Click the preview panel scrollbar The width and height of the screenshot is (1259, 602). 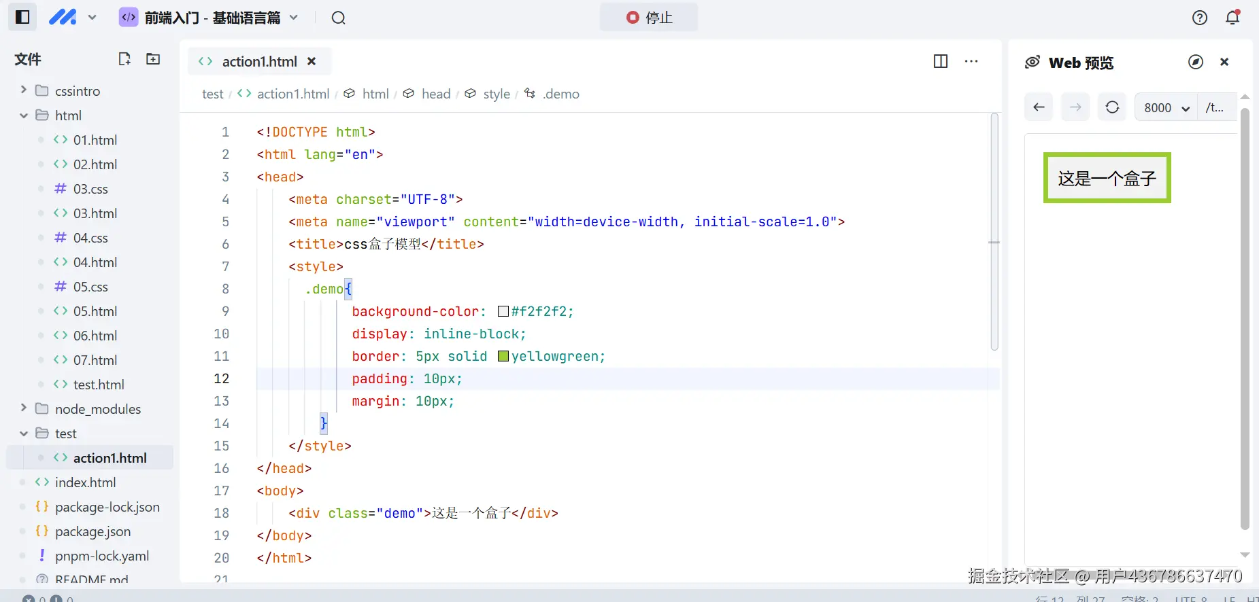[x=1245, y=319]
